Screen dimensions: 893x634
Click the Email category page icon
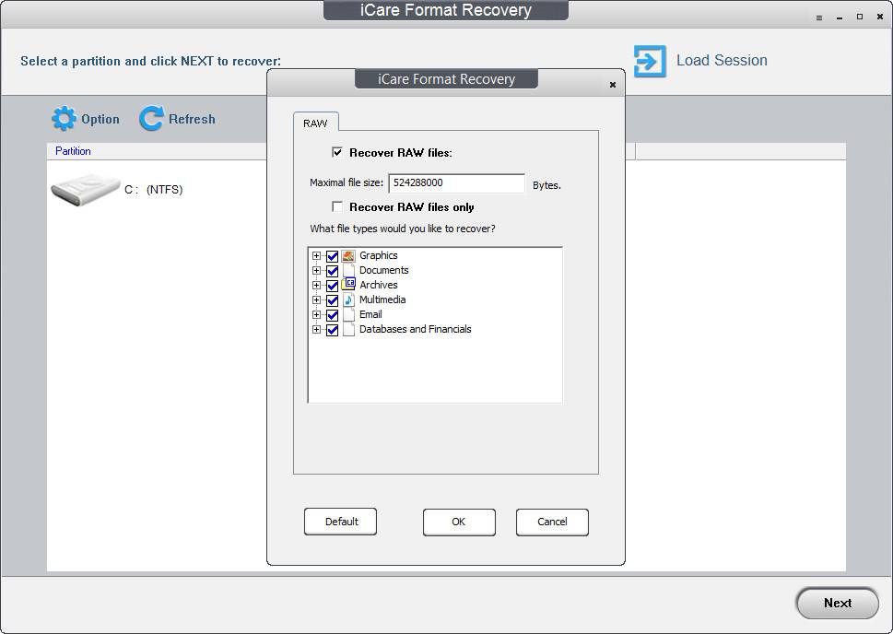pyautogui.click(x=348, y=314)
